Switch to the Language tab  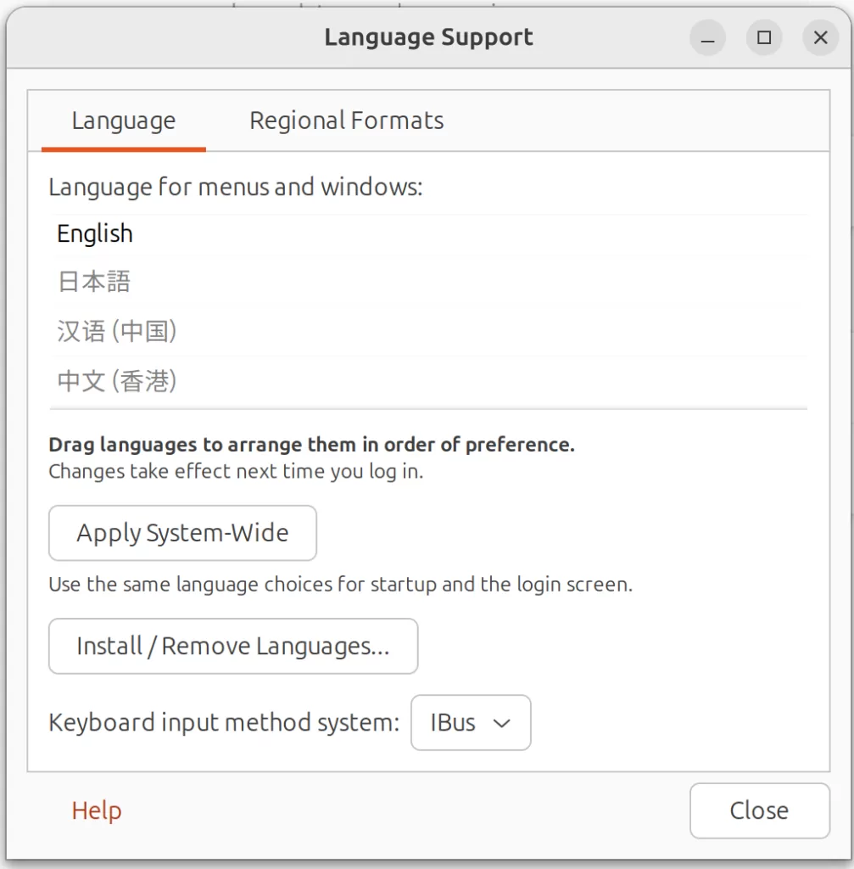pos(124,121)
